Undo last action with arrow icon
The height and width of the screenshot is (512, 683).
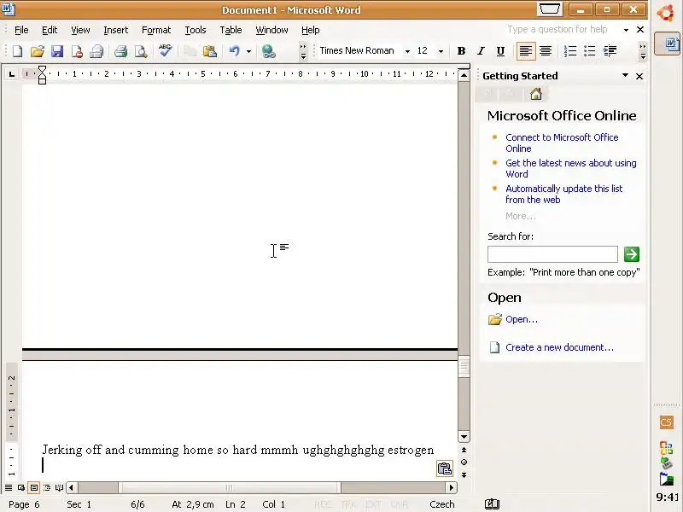pyautogui.click(x=235, y=51)
